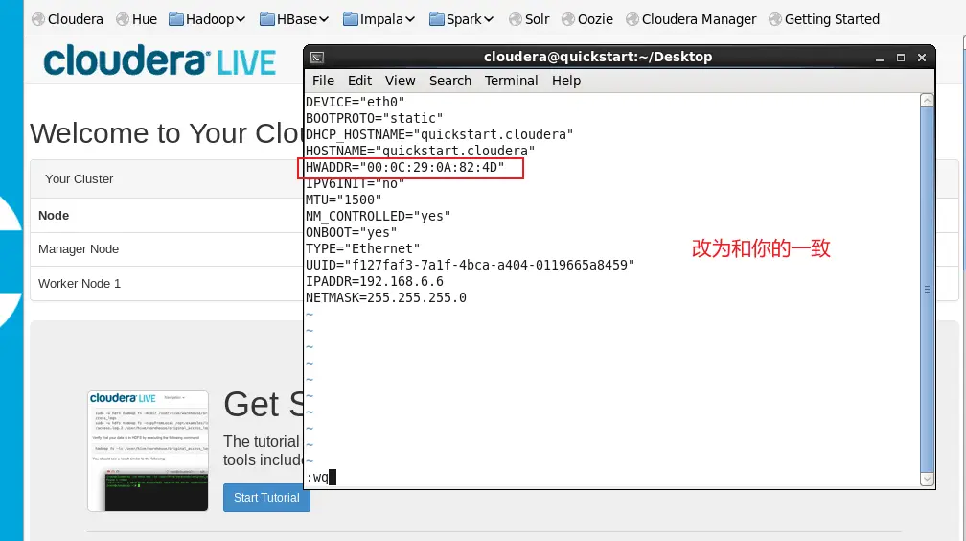This screenshot has width=966, height=541.
Task: Open the terminal File menu
Action: 323,81
